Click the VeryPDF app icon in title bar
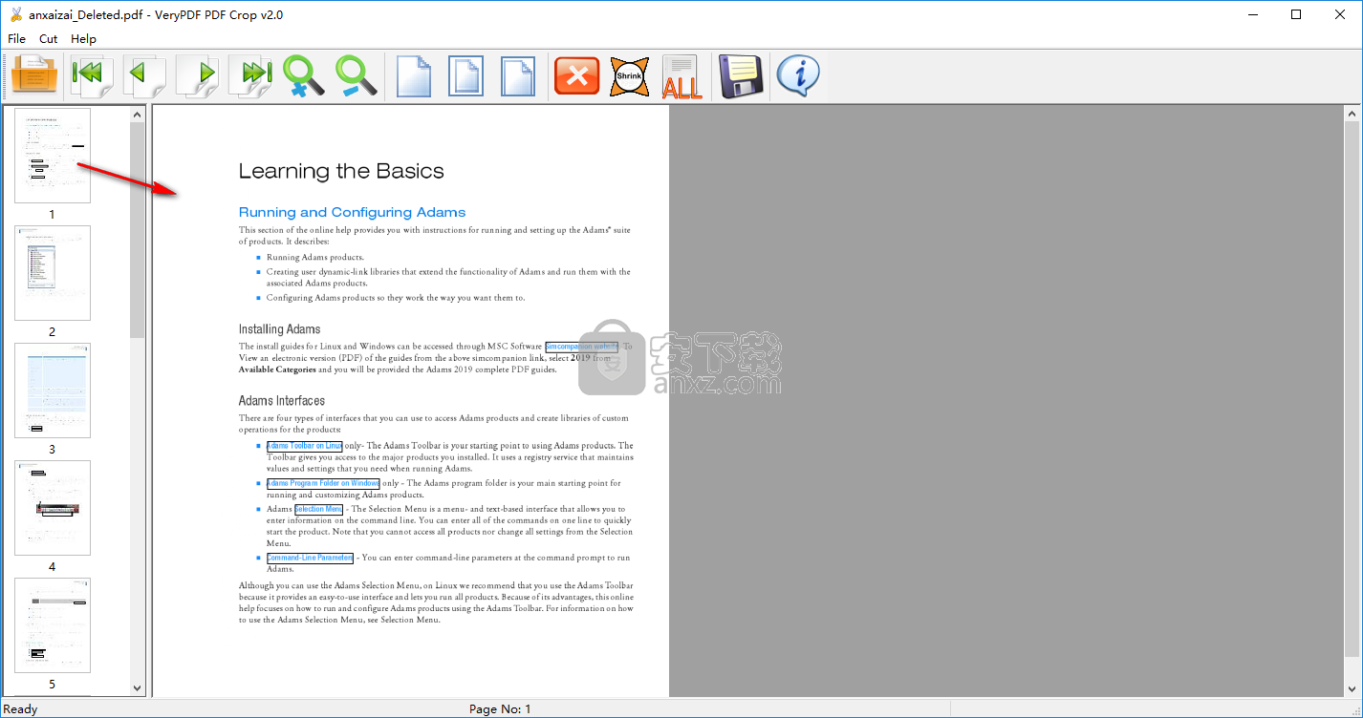The image size is (1363, 718). click(x=15, y=14)
